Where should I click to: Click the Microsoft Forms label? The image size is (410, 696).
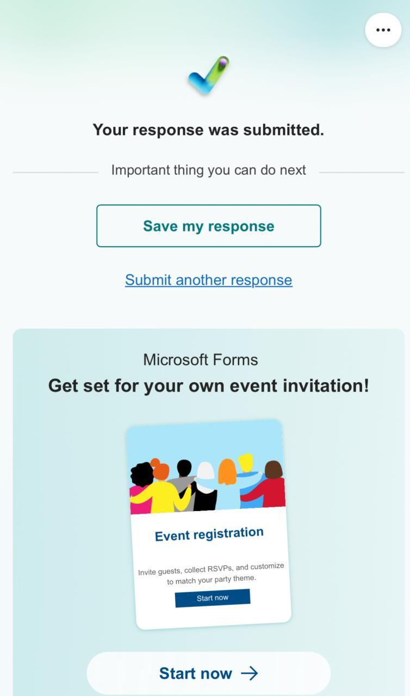click(x=201, y=360)
